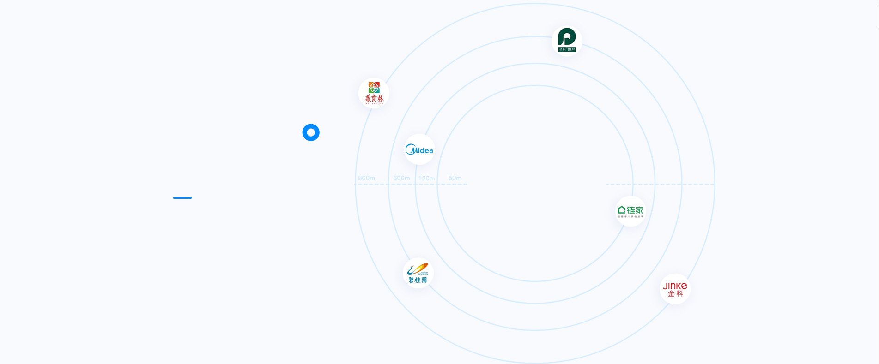The height and width of the screenshot is (364, 879).
Task: Click the green Poly real estate logo
Action: [567, 41]
